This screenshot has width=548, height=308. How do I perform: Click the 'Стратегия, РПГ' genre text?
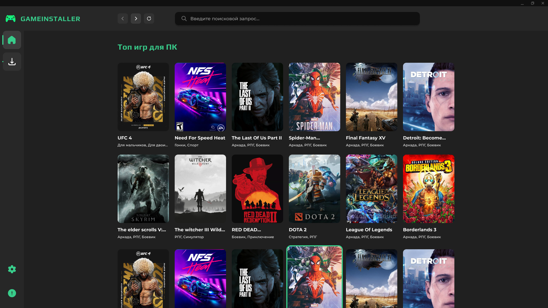[303, 237]
